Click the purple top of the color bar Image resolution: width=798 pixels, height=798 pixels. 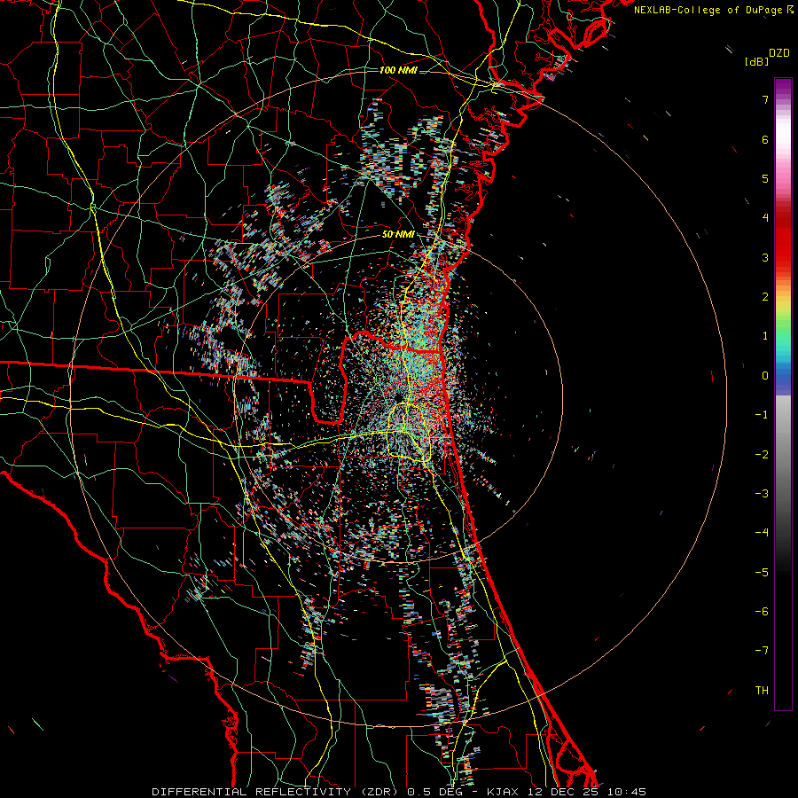pos(783,85)
